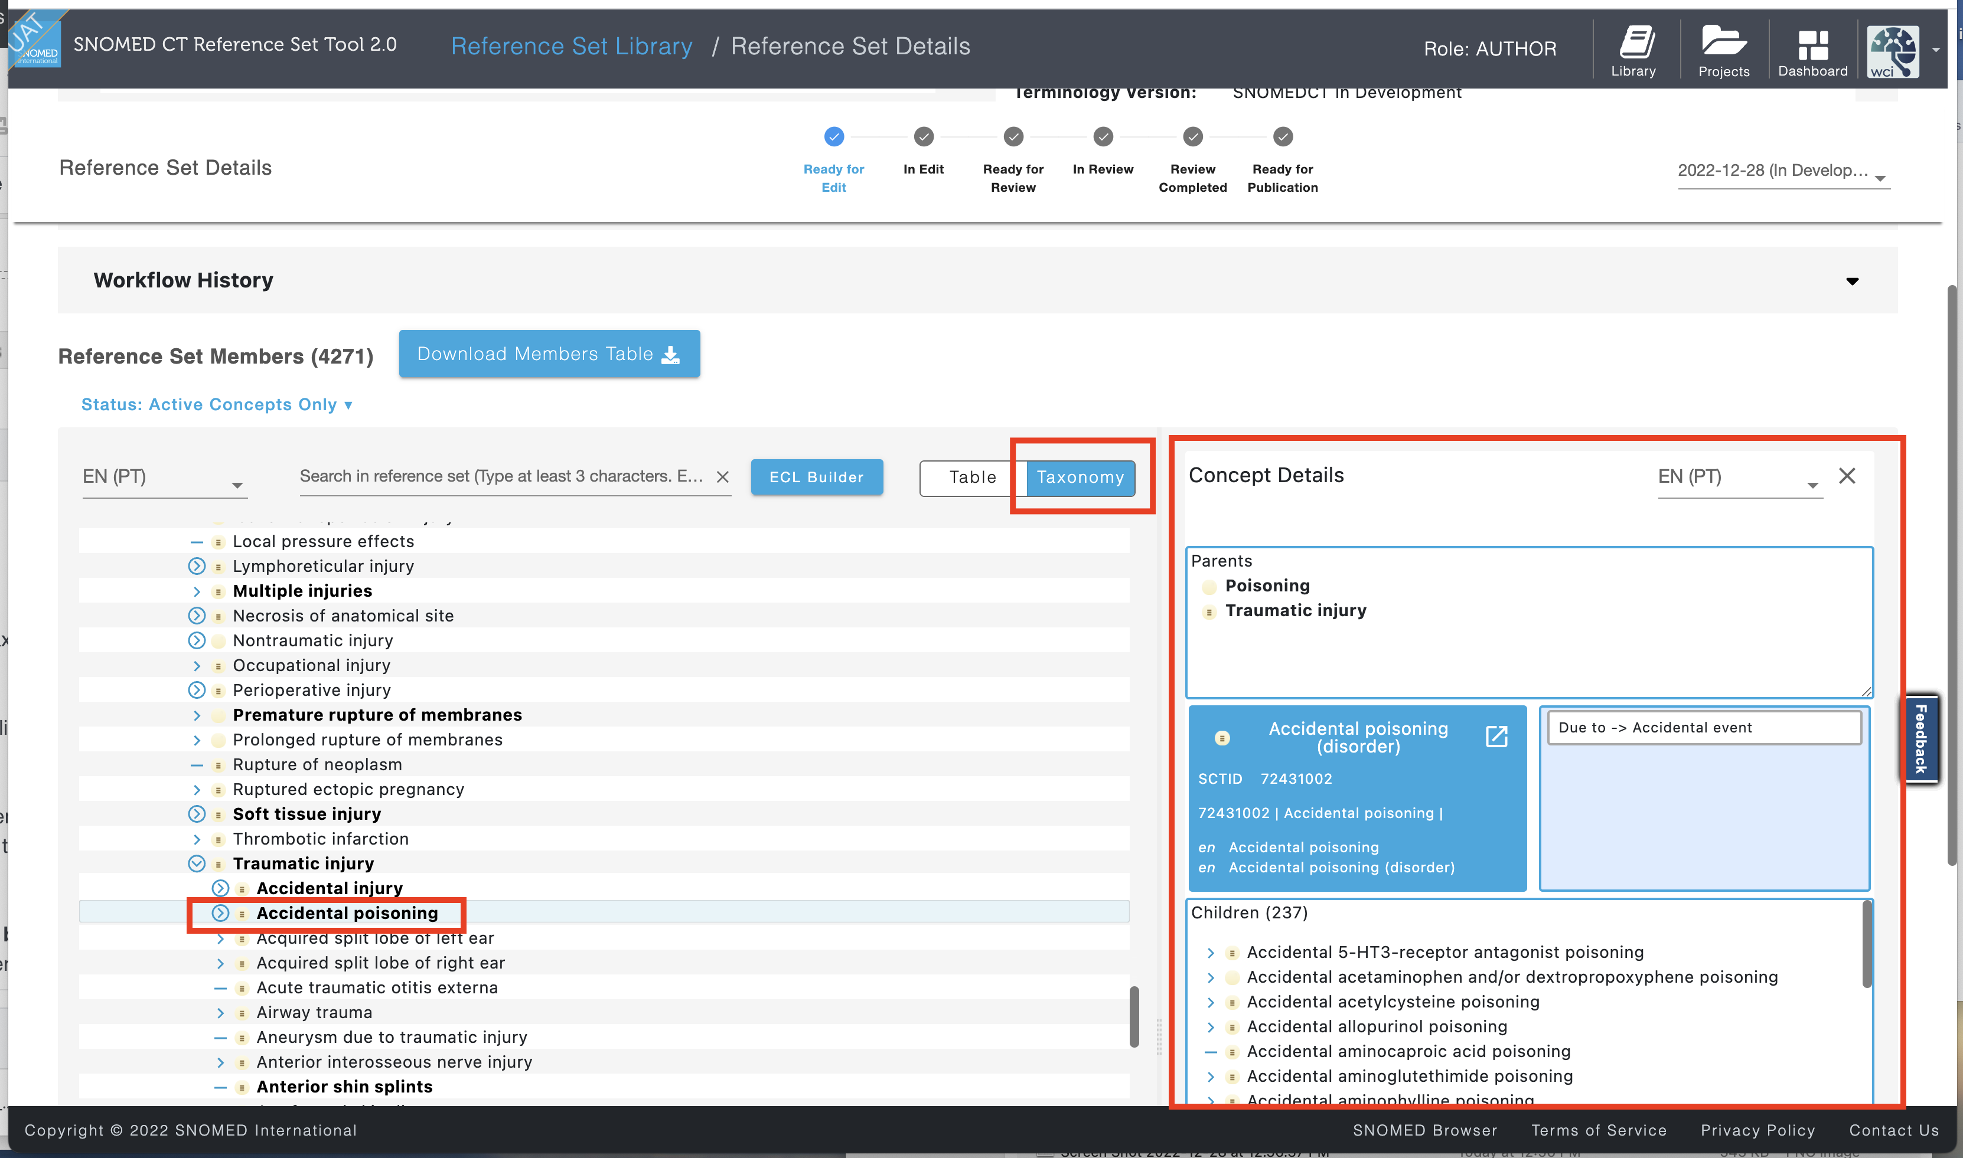Click the icon beside Poisoning parent
This screenshot has width=1963, height=1158.
click(1209, 588)
